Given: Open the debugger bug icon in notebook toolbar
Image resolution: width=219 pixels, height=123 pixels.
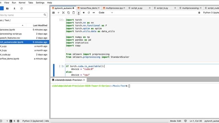Looking at the screenshot, I should pos(199,13).
